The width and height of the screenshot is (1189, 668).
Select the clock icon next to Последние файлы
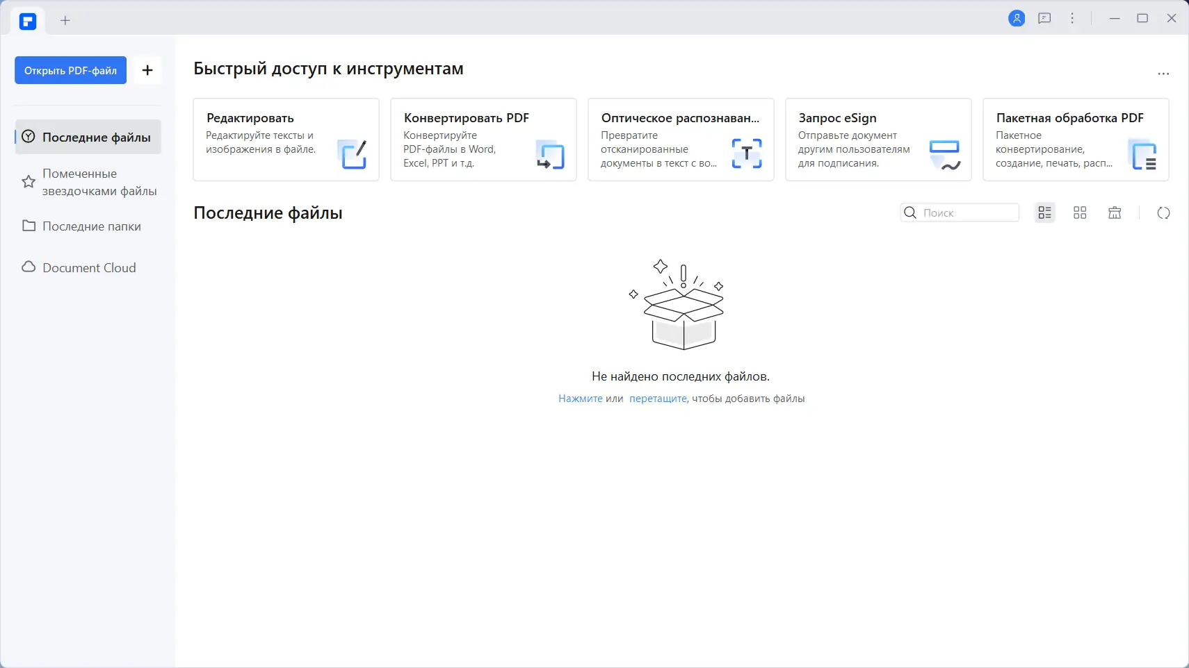point(28,137)
